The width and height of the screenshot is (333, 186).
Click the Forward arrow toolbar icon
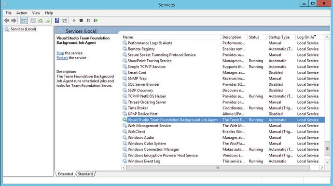click(x=14, y=21)
